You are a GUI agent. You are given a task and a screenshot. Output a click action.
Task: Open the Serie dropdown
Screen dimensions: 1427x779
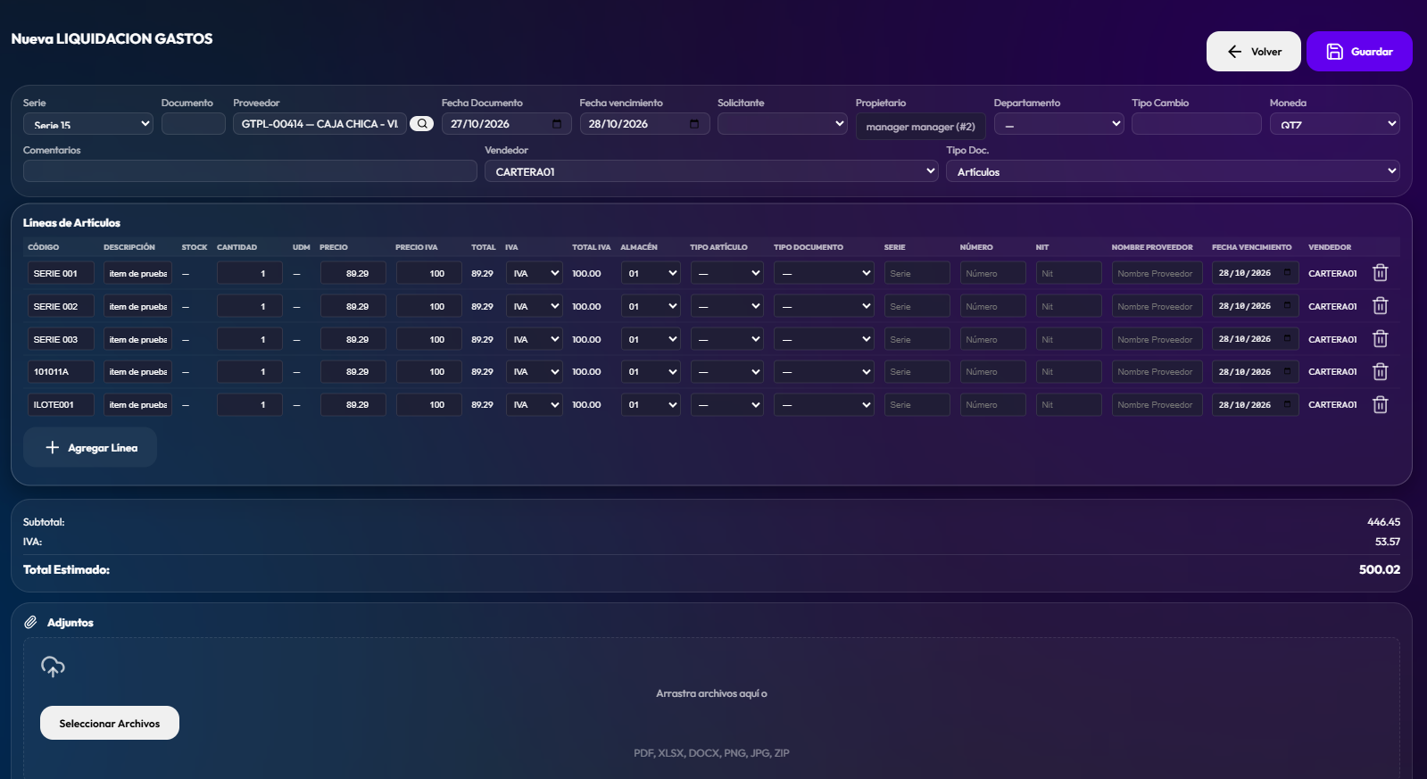(x=87, y=124)
